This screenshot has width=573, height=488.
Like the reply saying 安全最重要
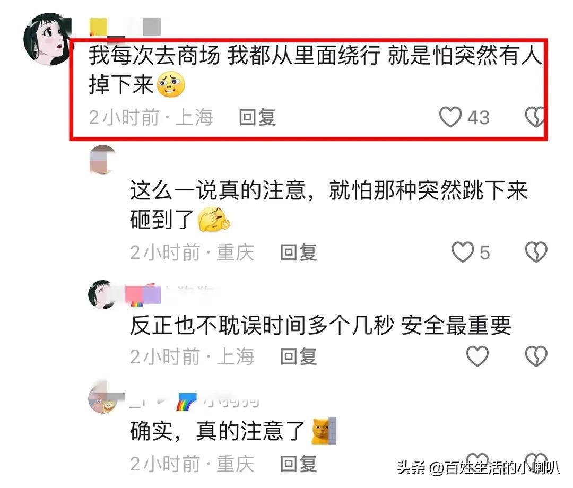click(477, 356)
